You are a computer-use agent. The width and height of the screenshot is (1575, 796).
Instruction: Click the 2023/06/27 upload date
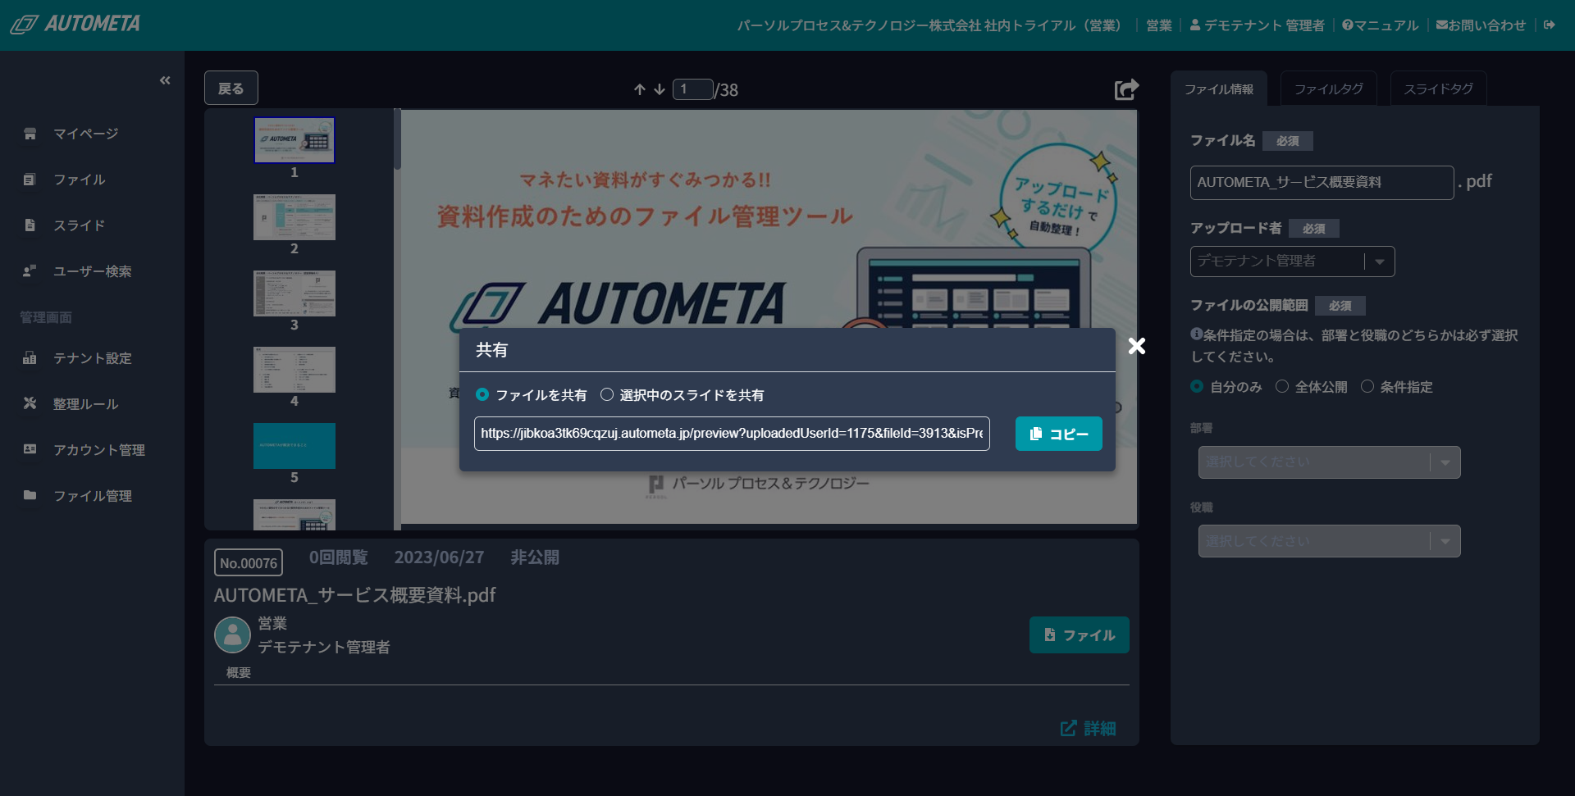[439, 557]
